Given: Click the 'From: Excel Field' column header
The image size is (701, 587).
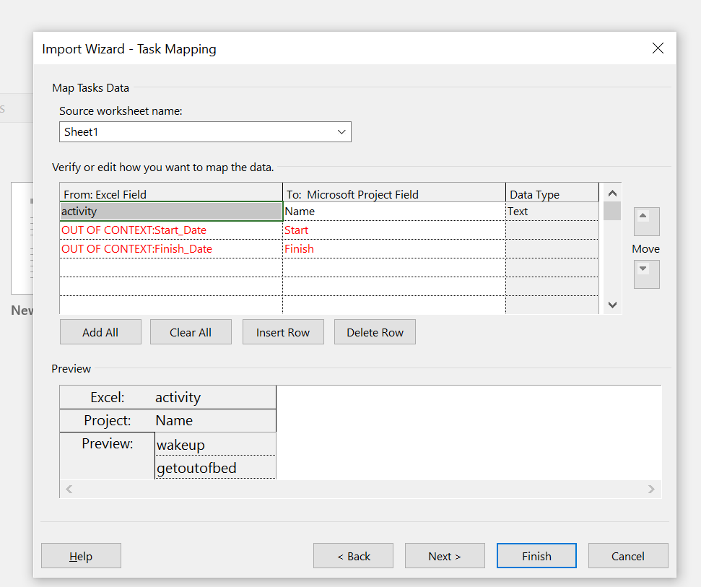Looking at the screenshot, I should click(x=171, y=193).
